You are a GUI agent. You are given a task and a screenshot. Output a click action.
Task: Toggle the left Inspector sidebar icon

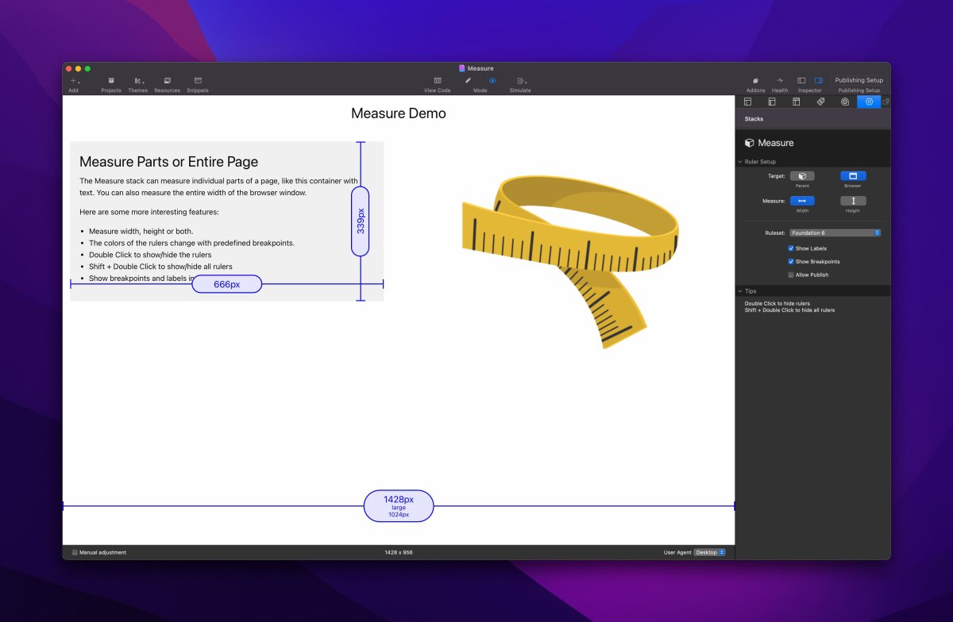pyautogui.click(x=801, y=81)
